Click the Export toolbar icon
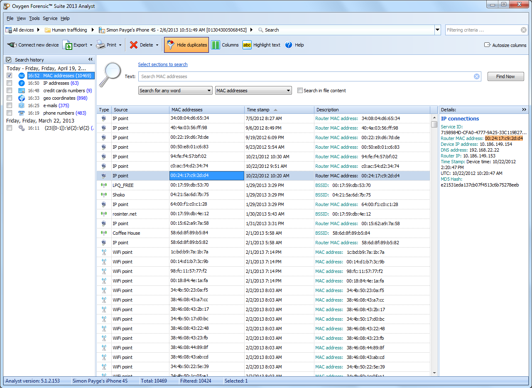Viewport: 532px width, 388px height. [67, 45]
